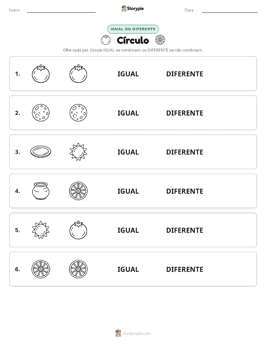Click the tomato icon in row 5

(x=78, y=230)
